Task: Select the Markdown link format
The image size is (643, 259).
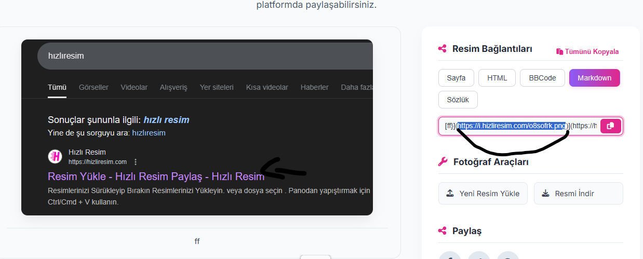Action: [x=595, y=78]
